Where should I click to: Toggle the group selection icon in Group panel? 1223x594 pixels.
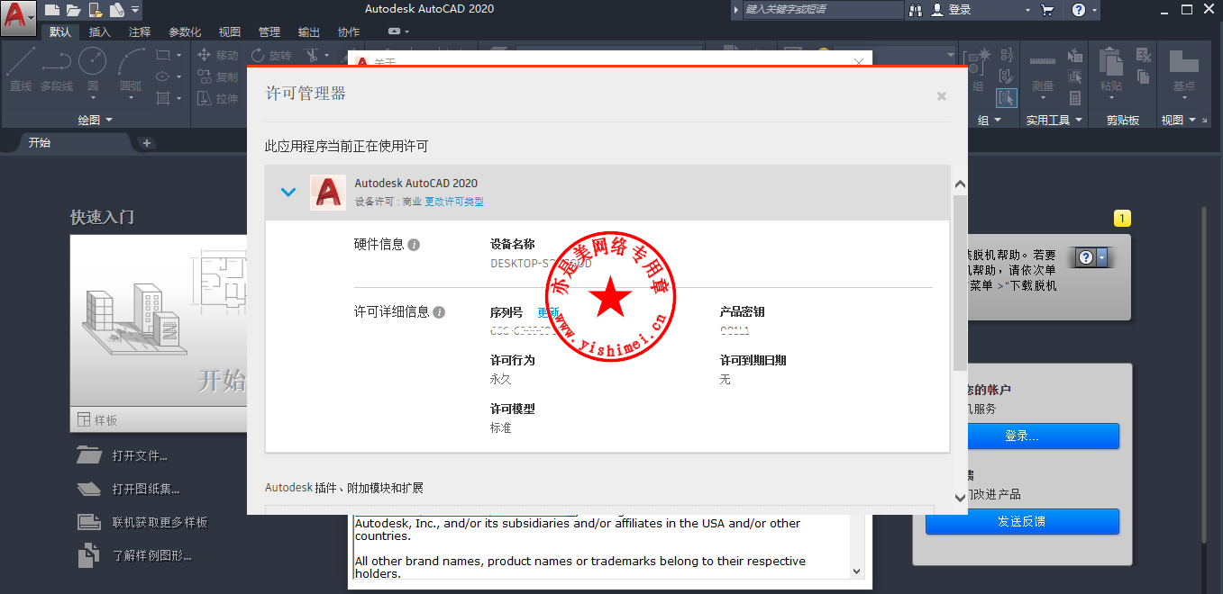(1007, 98)
